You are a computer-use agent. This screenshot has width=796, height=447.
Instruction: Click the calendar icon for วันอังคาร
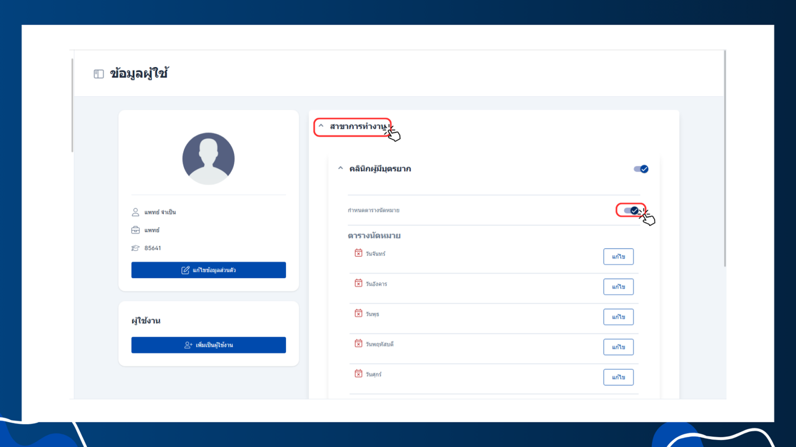pyautogui.click(x=358, y=283)
